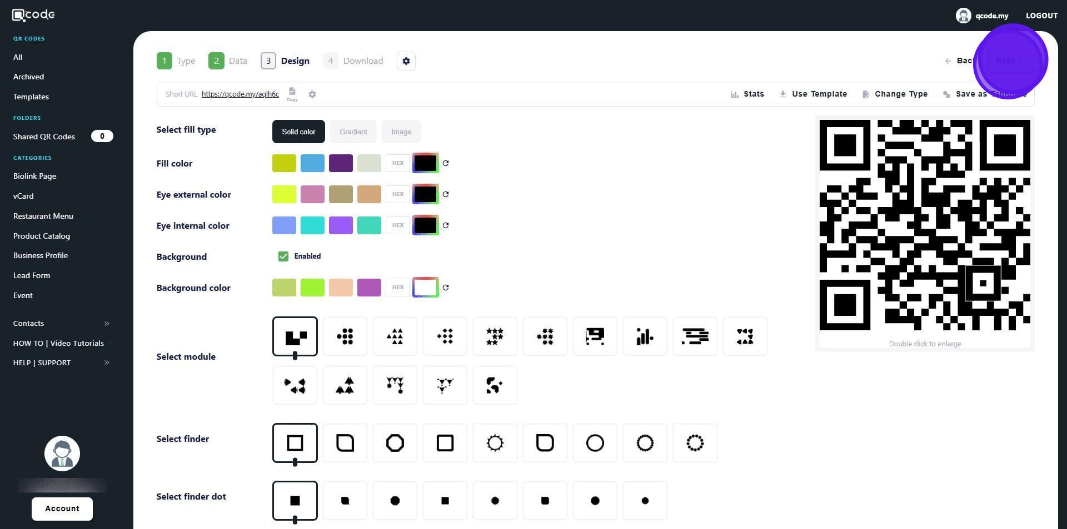Pick the purple Fill color swatch
Screen dimensions: 1067x529
click(x=341, y=163)
